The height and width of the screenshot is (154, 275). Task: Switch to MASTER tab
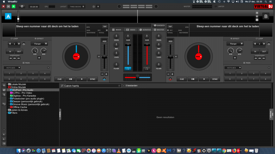pos(159,30)
